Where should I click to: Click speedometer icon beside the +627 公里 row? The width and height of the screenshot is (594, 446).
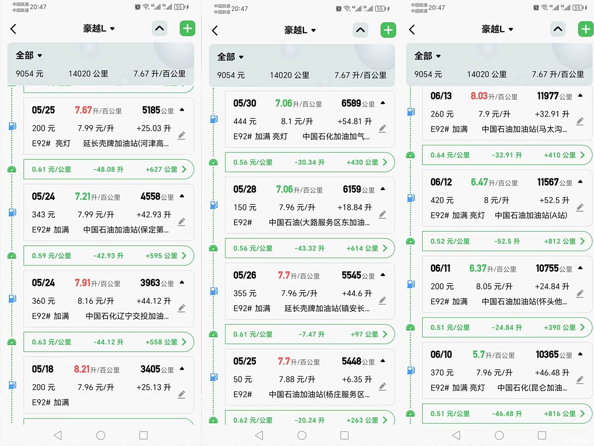[12, 170]
